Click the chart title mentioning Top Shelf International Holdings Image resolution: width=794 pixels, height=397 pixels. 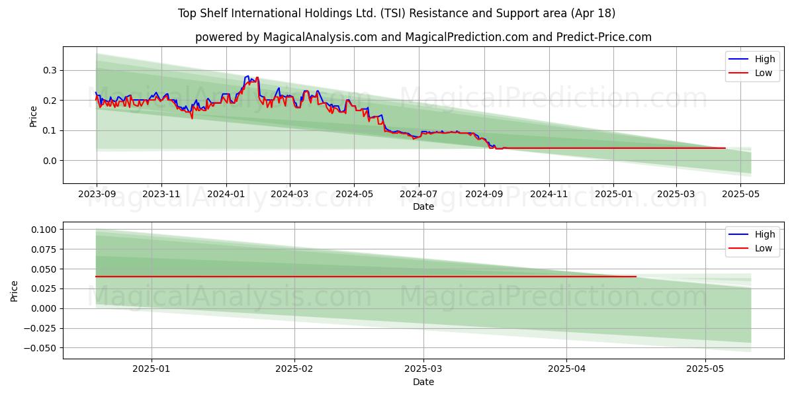pyautogui.click(x=397, y=13)
